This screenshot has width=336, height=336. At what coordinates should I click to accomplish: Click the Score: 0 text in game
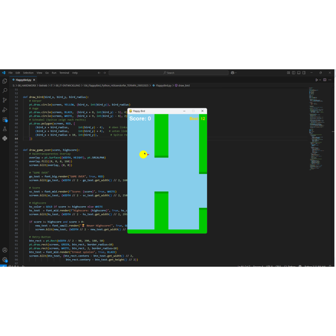pyautogui.click(x=140, y=118)
